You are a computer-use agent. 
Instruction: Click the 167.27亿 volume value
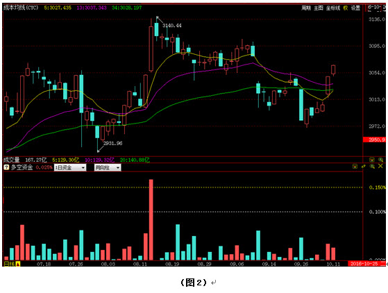(36, 160)
